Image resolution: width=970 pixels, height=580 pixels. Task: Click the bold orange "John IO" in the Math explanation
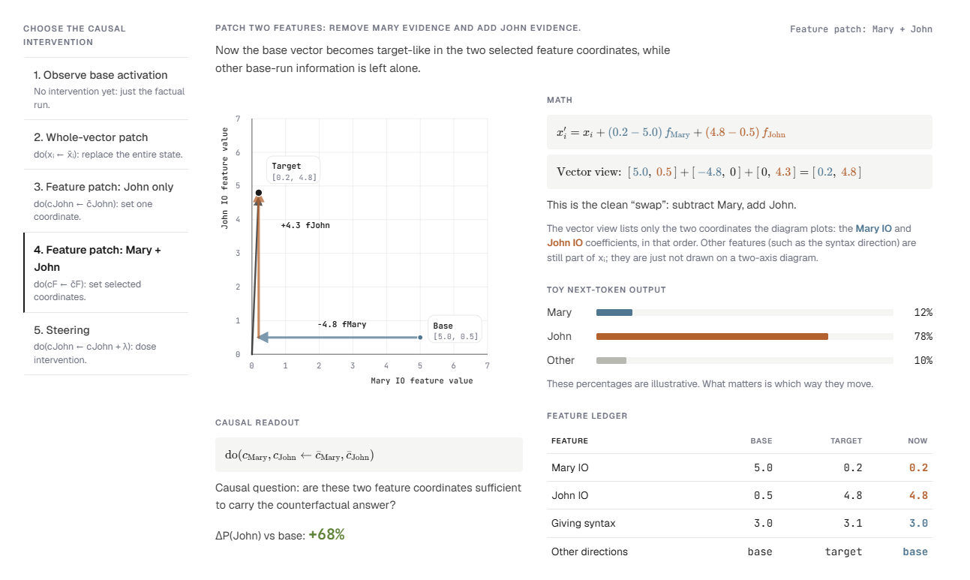coord(565,243)
